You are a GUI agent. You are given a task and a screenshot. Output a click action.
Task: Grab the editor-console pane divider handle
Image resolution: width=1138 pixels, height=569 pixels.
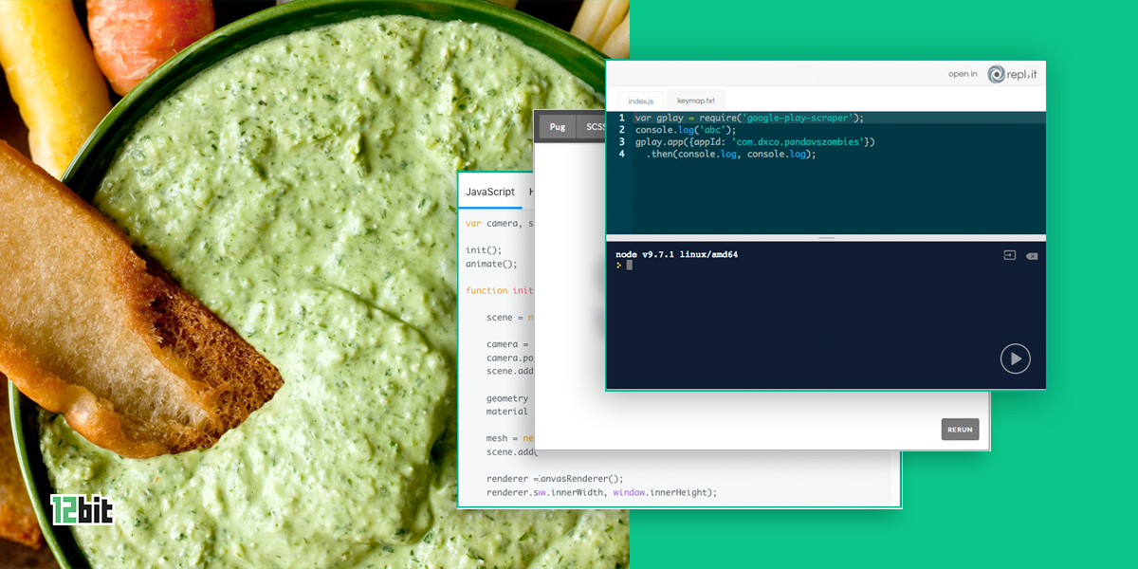point(826,237)
